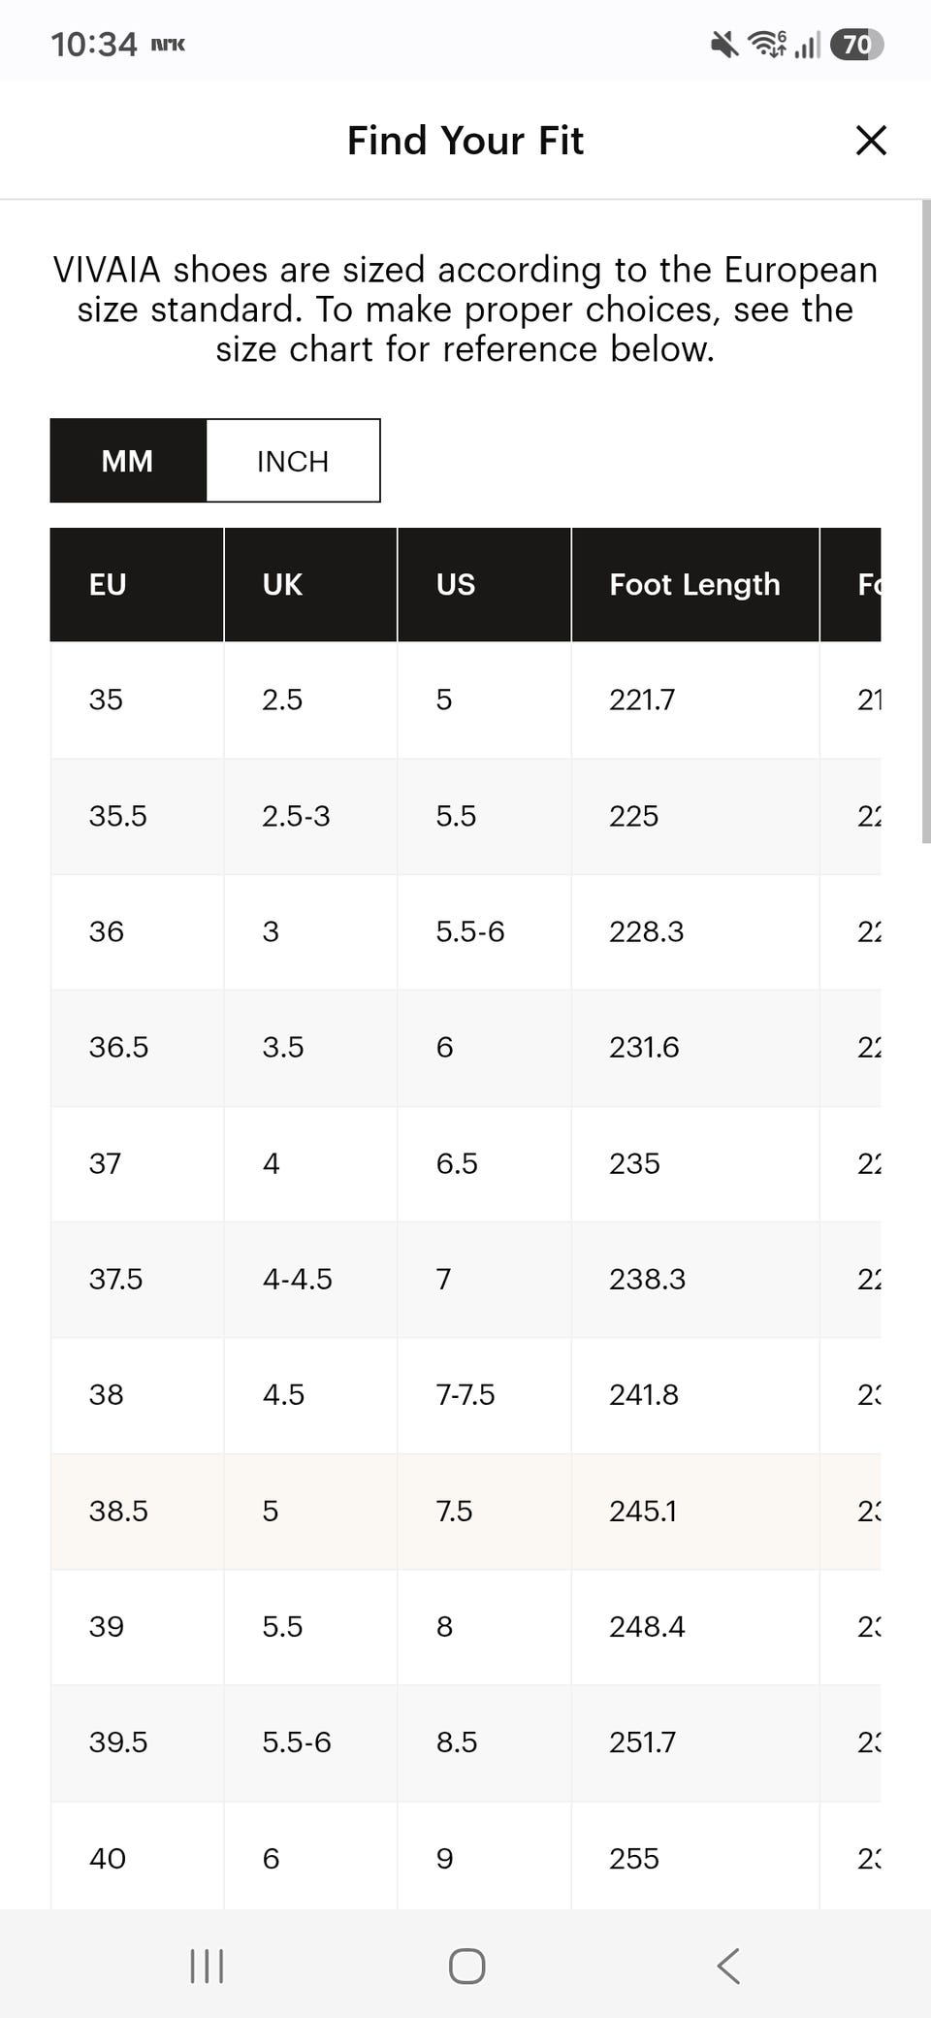This screenshot has height=2018, width=931.
Task: Tap the Android back arrow icon
Action: tap(728, 1966)
